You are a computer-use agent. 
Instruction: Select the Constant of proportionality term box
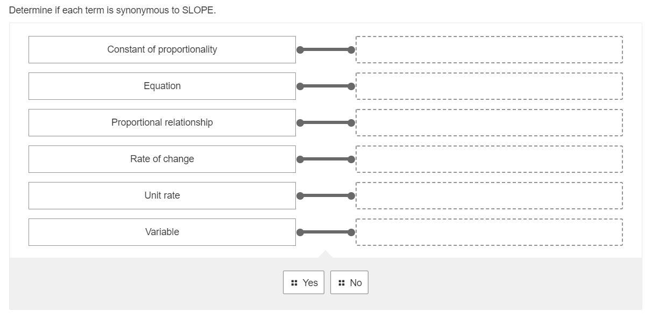[162, 49]
